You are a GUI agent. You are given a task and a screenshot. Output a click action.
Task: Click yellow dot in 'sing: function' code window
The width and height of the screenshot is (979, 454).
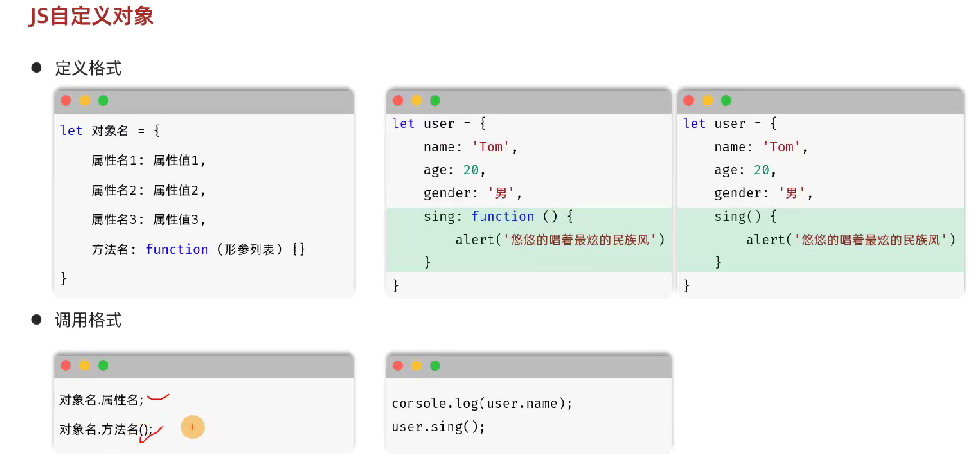point(416,100)
